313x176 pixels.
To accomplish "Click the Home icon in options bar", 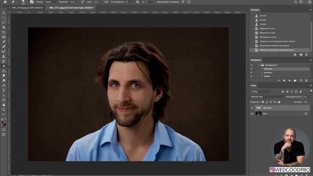I will [x=5, y=2].
